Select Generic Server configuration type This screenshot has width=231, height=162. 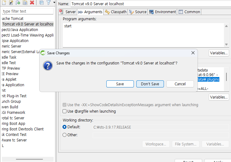coord(12,46)
